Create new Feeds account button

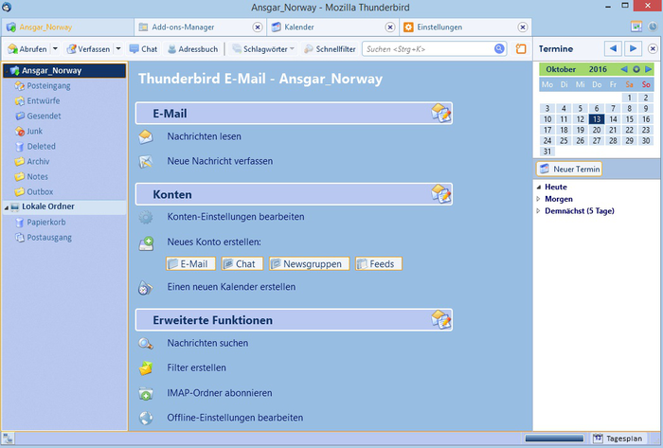pyautogui.click(x=379, y=263)
